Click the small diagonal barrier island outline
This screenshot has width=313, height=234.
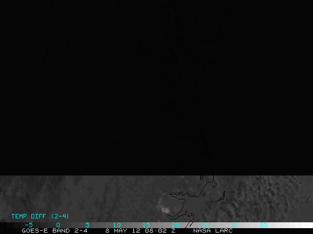click(x=220, y=197)
